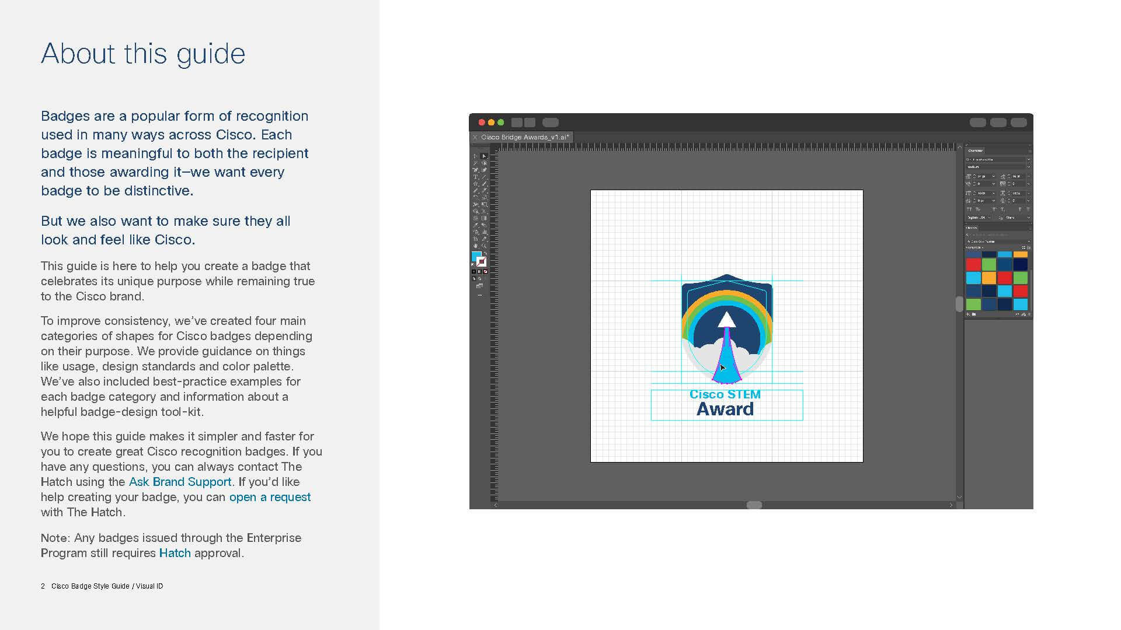Select the Hand tool
The image size is (1121, 630).
click(x=475, y=246)
